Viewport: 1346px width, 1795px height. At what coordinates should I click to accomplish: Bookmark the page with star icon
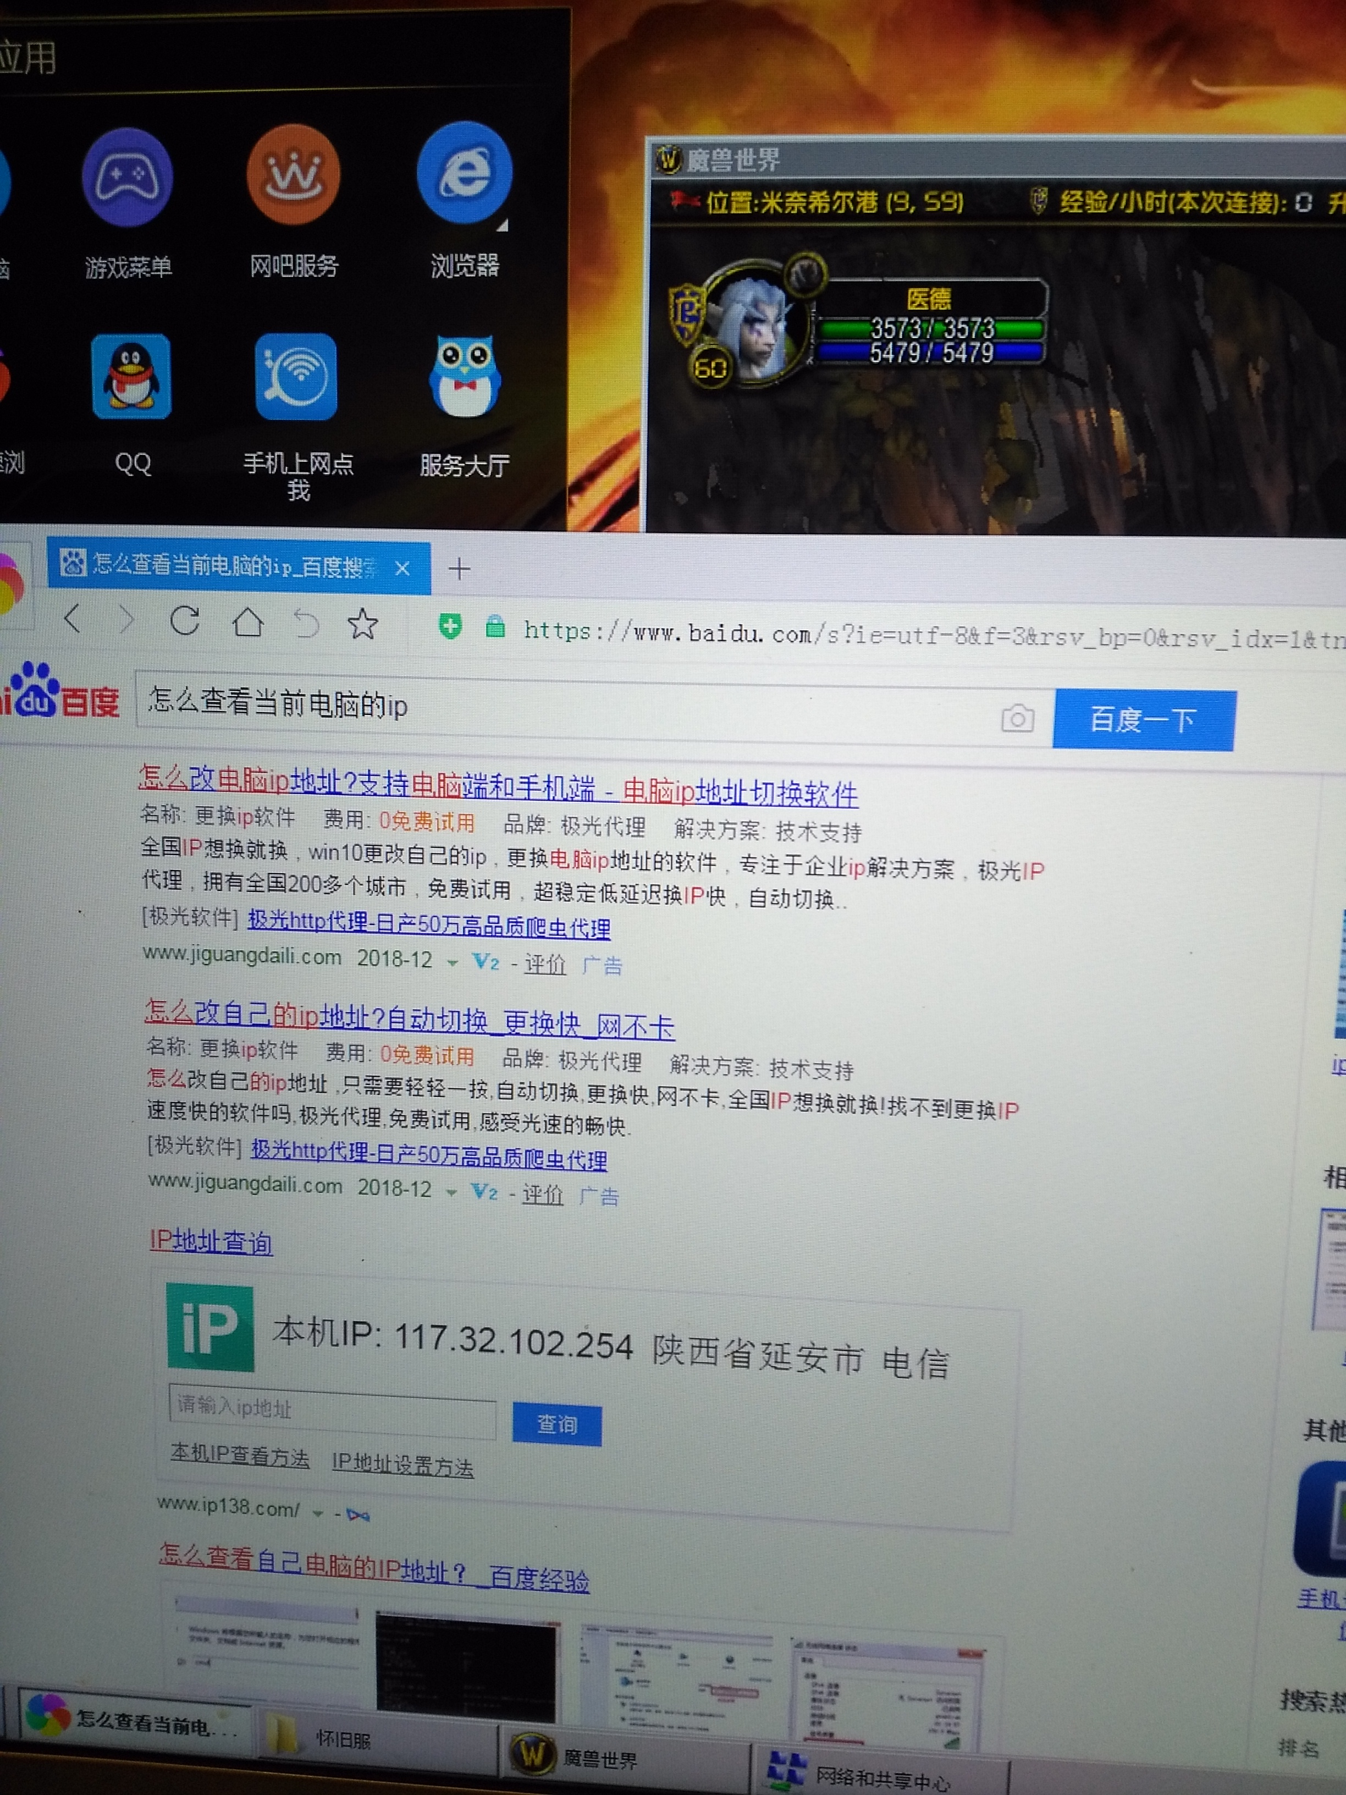point(362,624)
